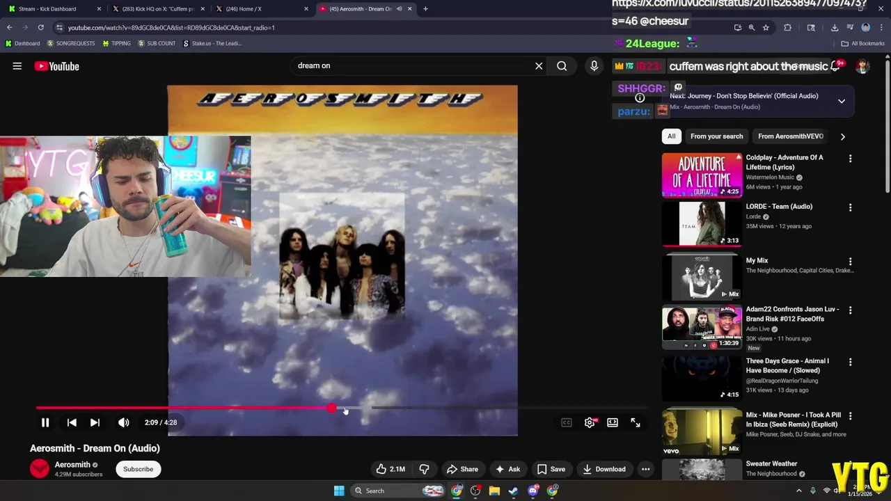Viewport: 891px width, 501px height.
Task: Click the 'dream on' search field
Action: pos(411,66)
